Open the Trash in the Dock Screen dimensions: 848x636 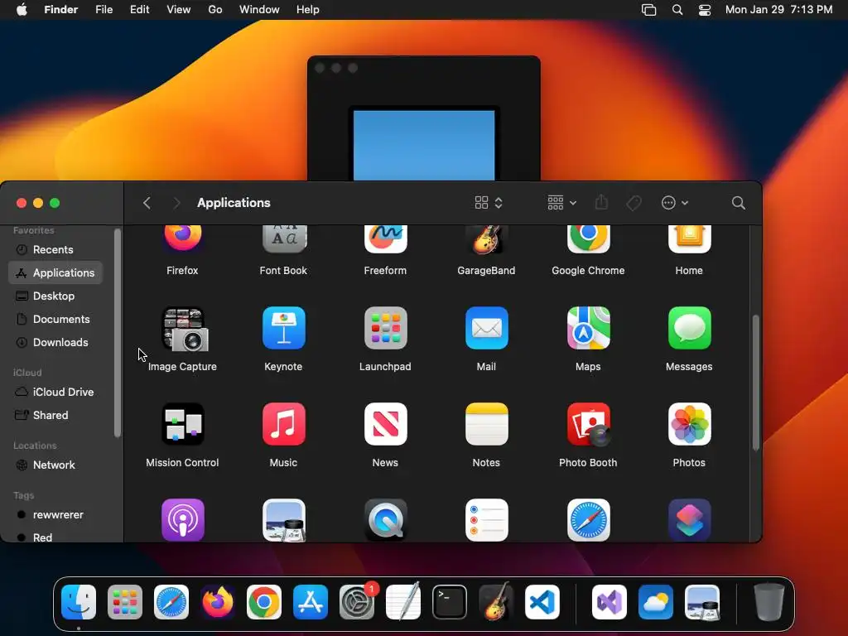tap(768, 602)
